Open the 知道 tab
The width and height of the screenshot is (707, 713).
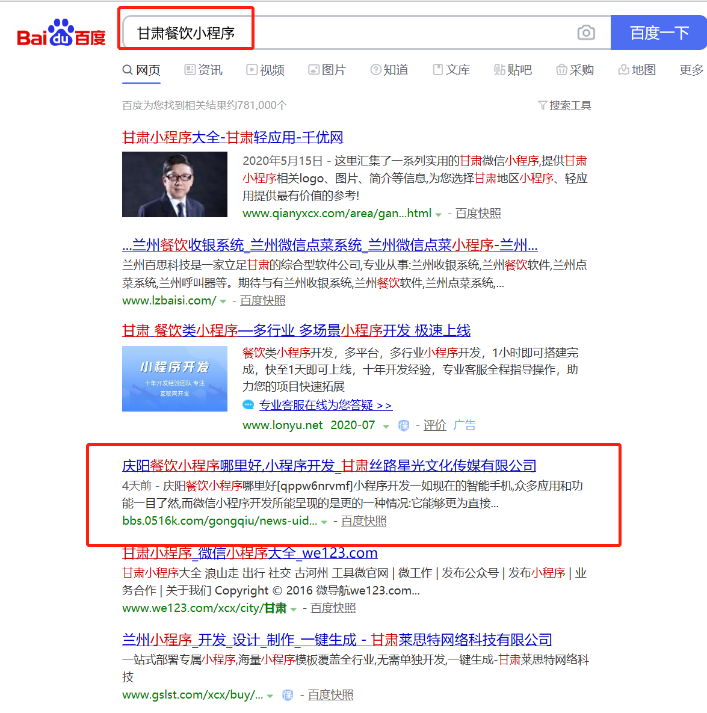click(389, 70)
